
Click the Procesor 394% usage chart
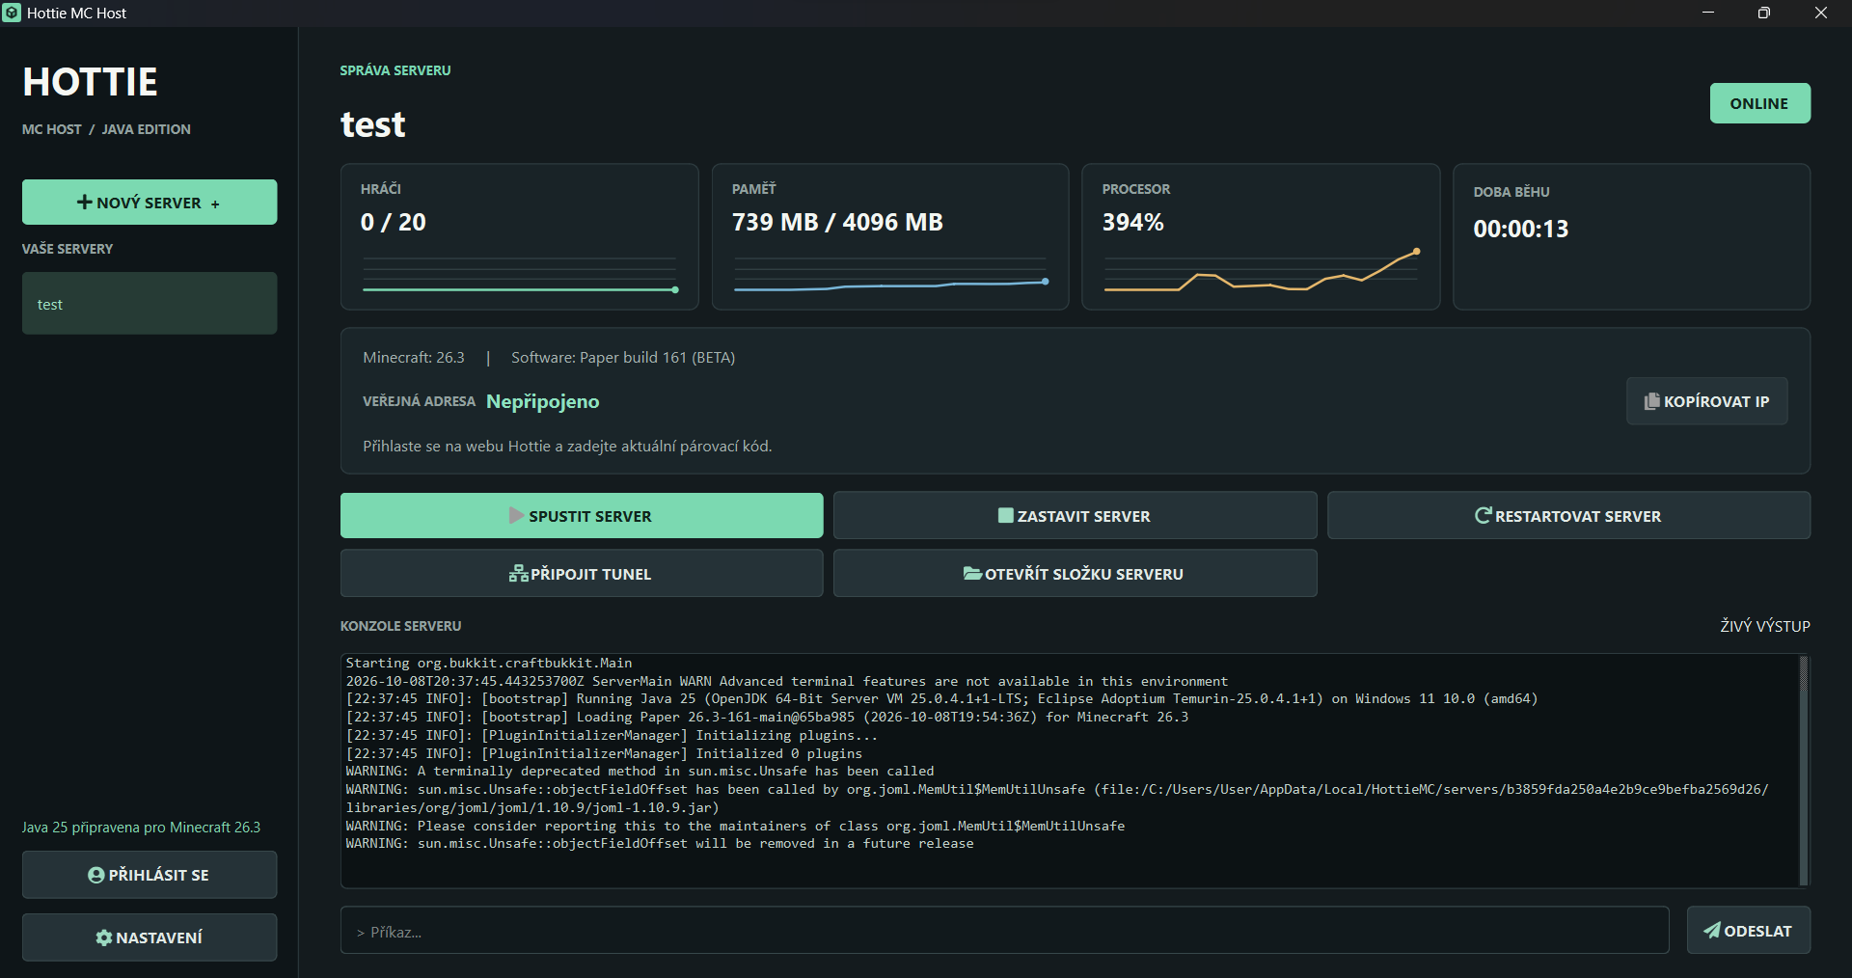pos(1261,270)
